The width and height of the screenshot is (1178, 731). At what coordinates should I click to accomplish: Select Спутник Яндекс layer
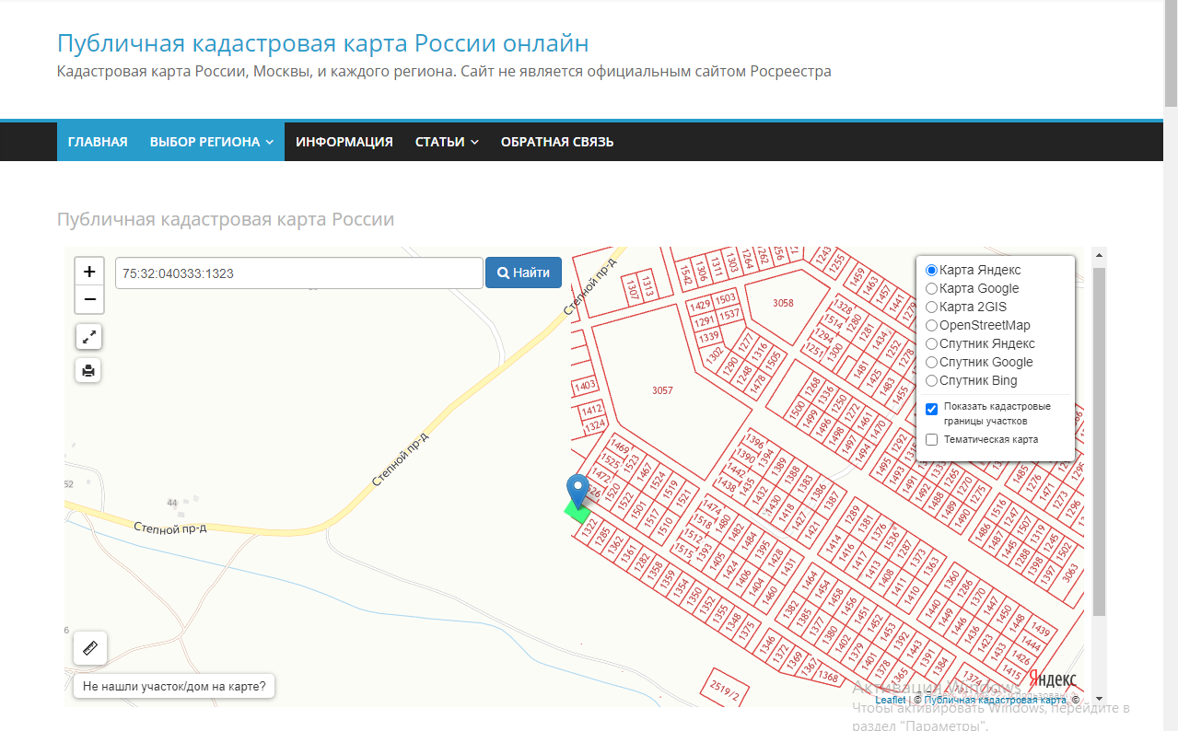coord(931,344)
